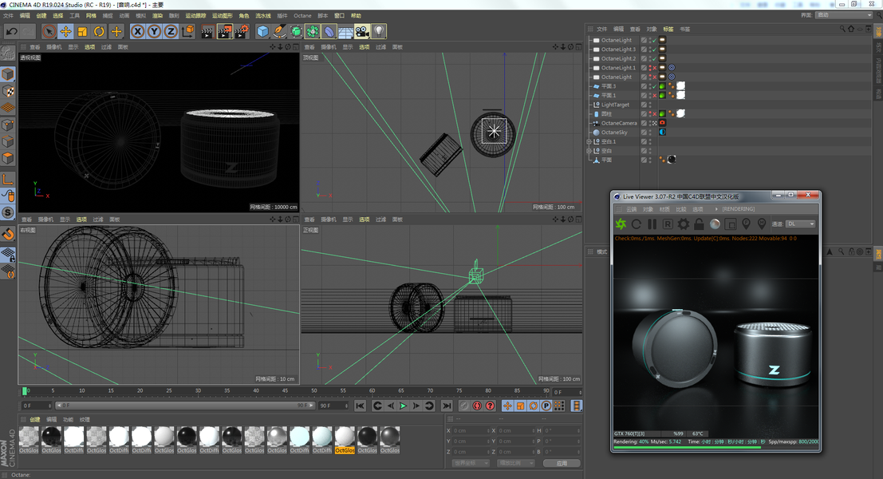Click the green Live Viewer rendering progress bar

687,447
